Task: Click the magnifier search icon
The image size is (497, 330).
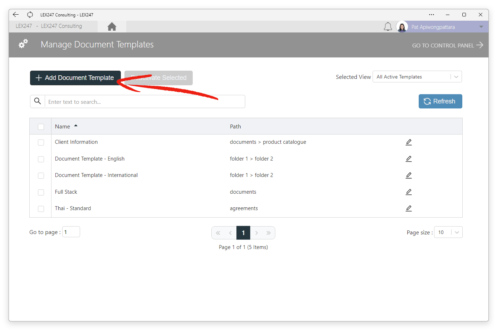Action: click(38, 101)
